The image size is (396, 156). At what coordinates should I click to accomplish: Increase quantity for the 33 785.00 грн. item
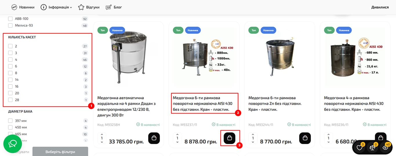coord(102,135)
